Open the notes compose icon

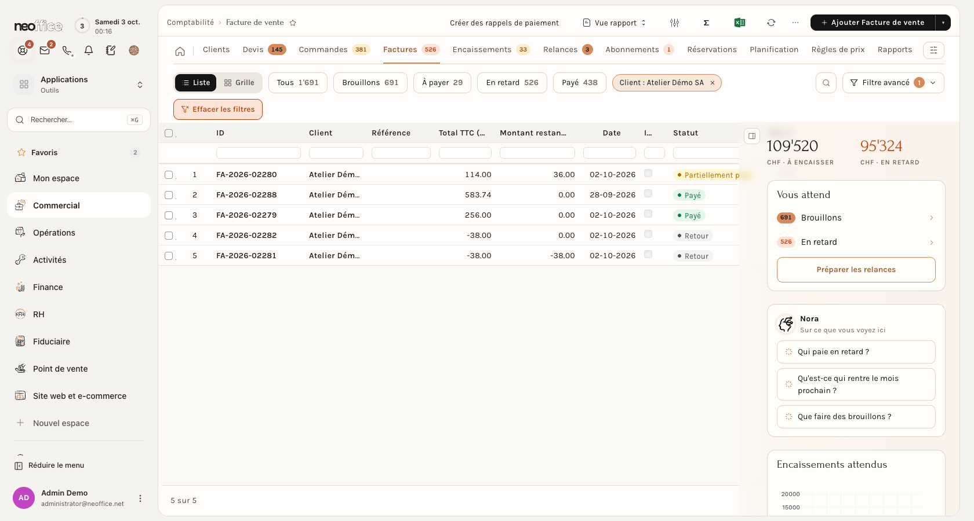click(x=111, y=50)
